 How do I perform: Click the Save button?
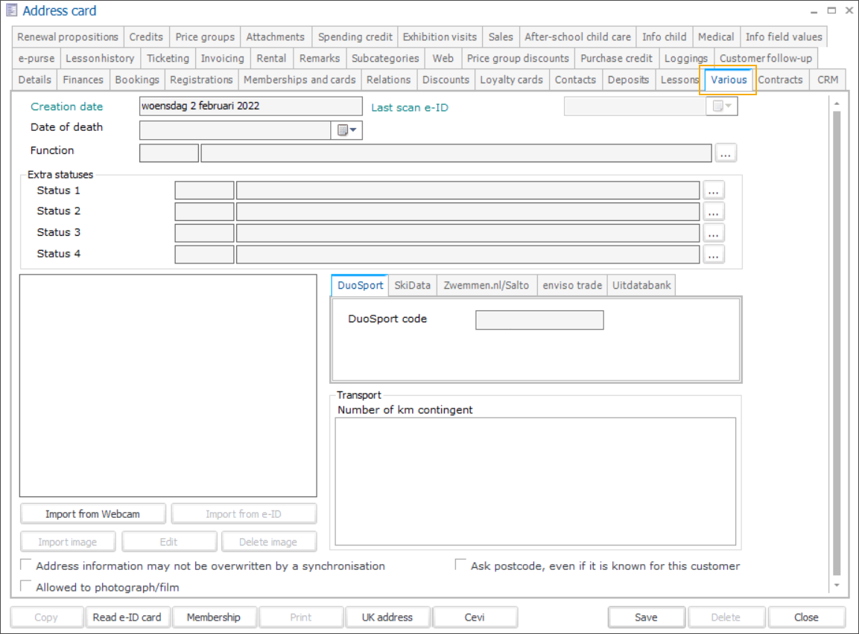646,617
